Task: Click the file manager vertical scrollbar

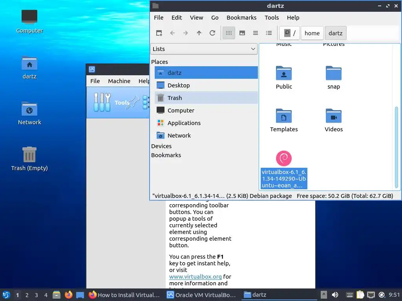Action: click(x=397, y=147)
